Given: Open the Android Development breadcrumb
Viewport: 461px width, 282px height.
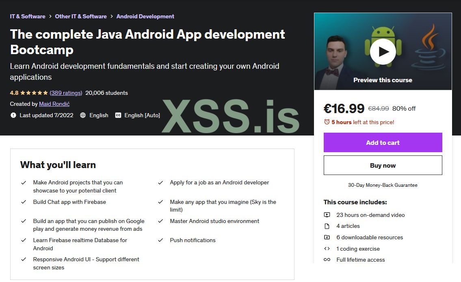Looking at the screenshot, I should coord(145,17).
